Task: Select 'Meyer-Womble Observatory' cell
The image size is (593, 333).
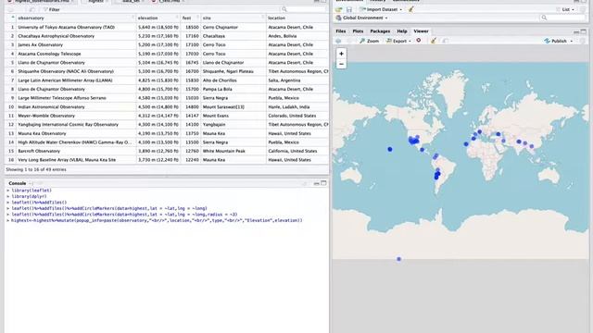Action: [76, 116]
